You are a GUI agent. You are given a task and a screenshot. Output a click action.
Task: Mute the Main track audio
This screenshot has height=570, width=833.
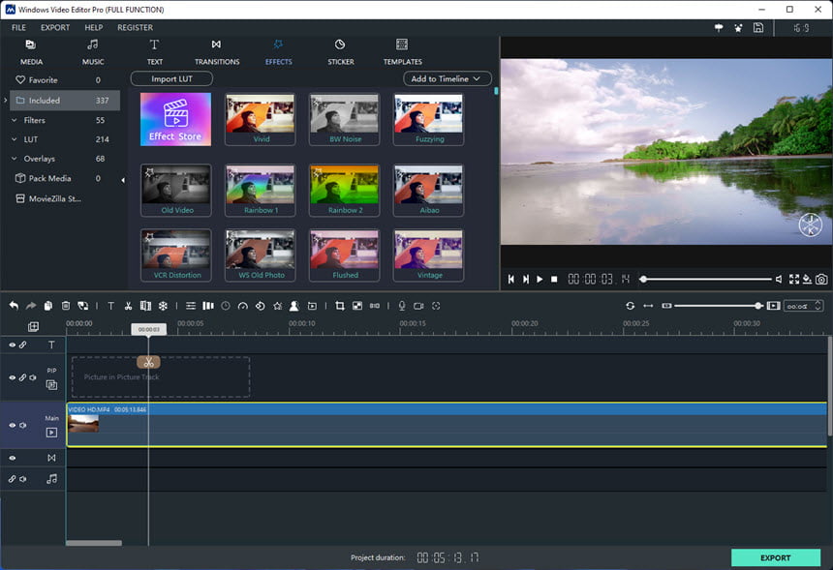(x=23, y=425)
